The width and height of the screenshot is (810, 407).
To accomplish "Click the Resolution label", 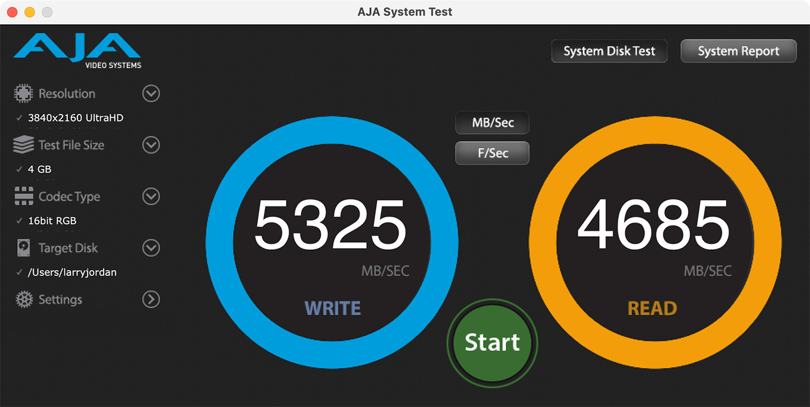I will click(x=67, y=93).
